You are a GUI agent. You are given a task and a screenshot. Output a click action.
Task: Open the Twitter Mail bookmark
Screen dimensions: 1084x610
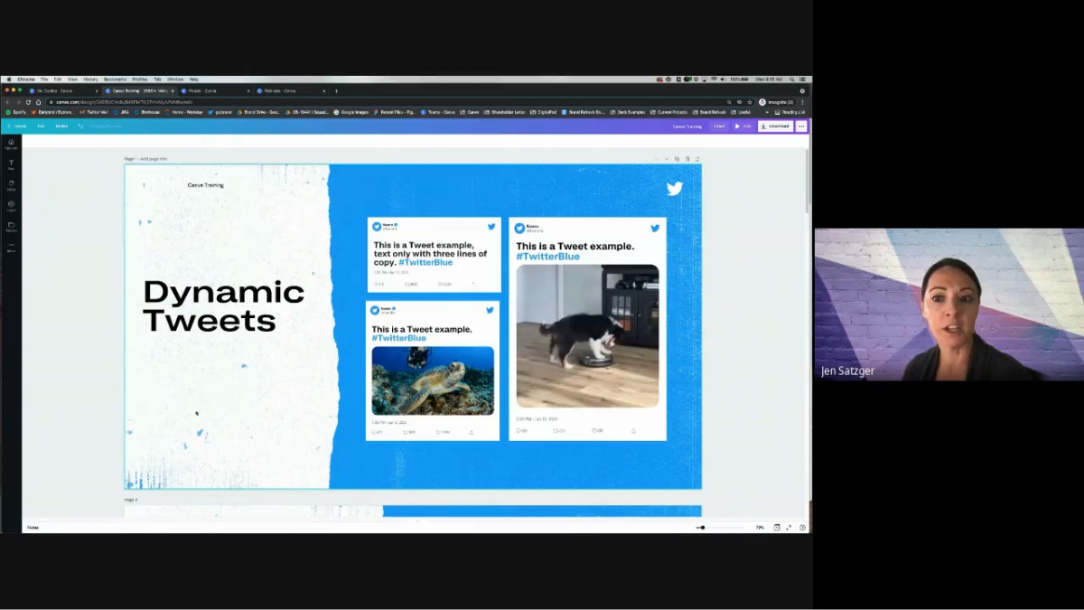(93, 112)
